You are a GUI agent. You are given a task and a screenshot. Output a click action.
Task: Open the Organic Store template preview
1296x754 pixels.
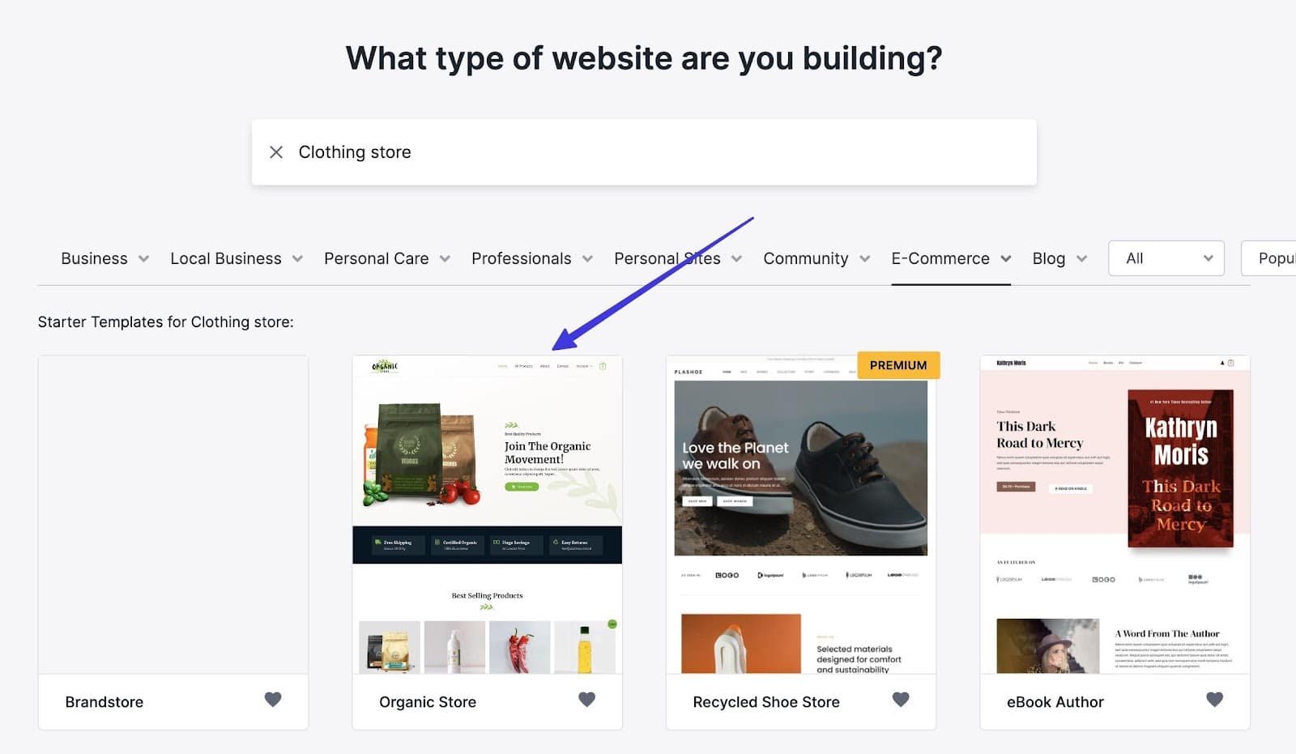[487, 515]
